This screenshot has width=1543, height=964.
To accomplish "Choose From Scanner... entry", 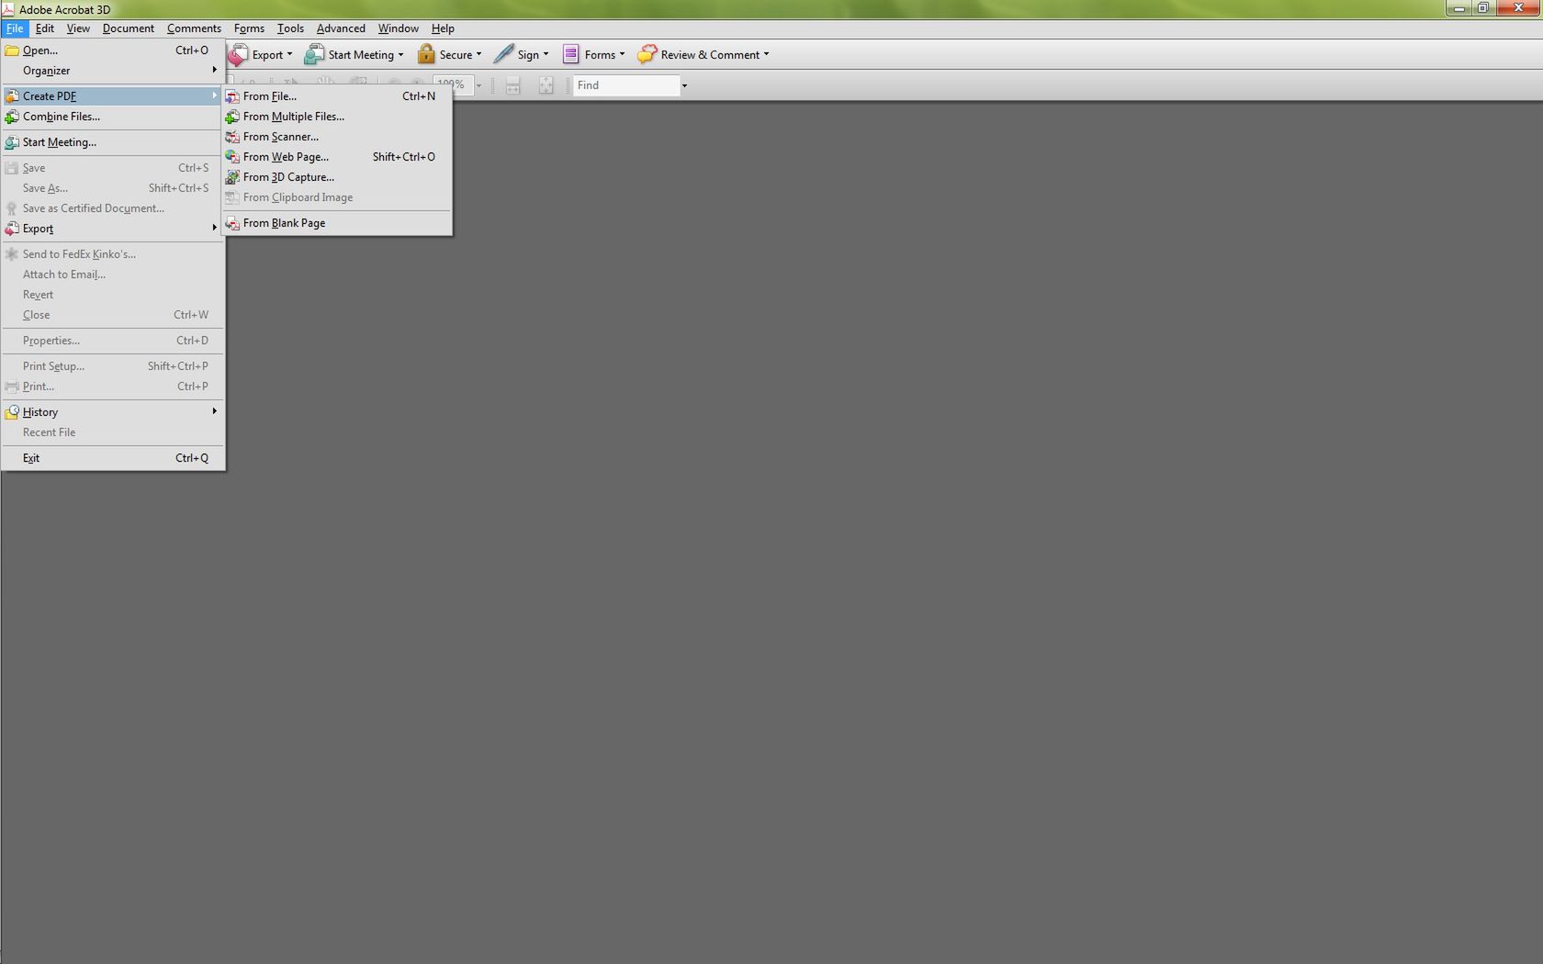I will [337, 137].
